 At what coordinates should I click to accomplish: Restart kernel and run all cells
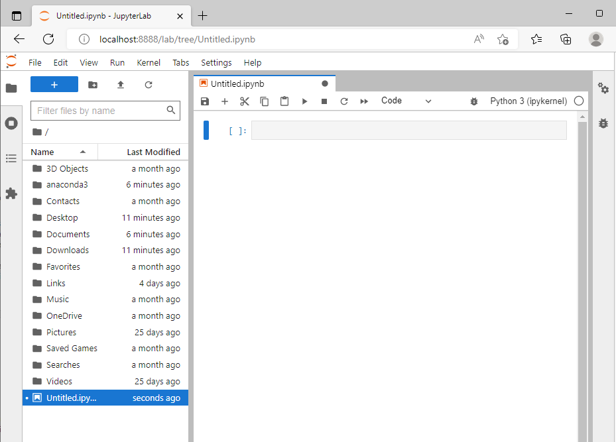click(x=364, y=101)
